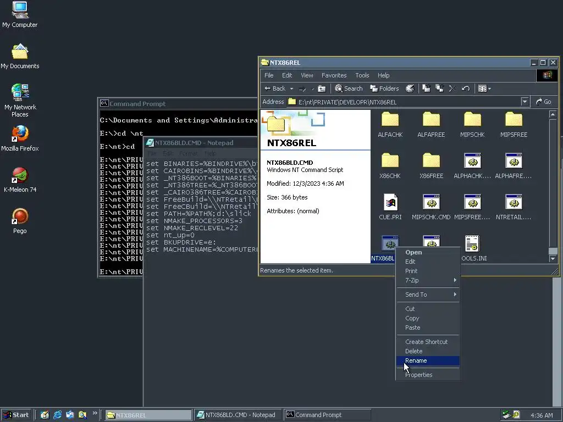The height and width of the screenshot is (422, 563).
Task: Click the scrollbar up arrow in Explorer
Action: tap(553, 114)
